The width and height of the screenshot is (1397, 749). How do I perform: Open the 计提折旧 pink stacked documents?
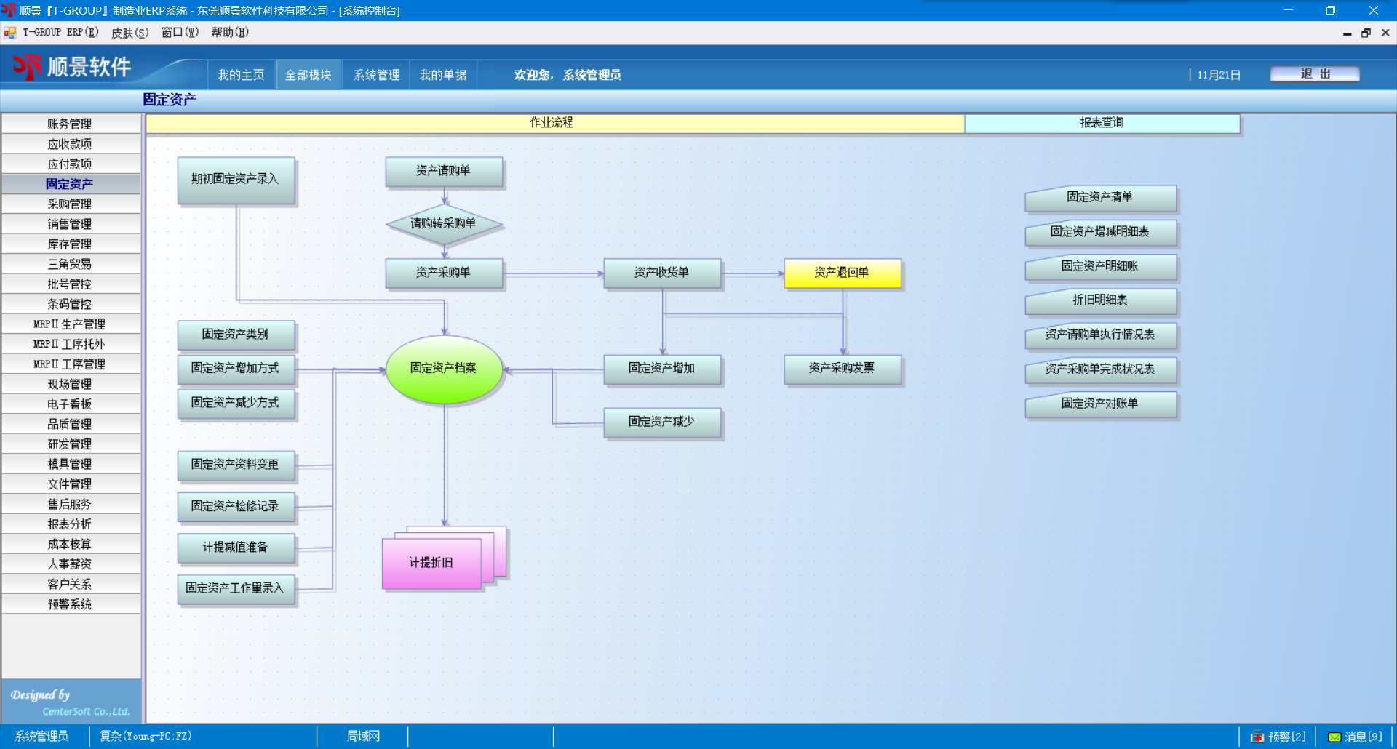[x=432, y=563]
